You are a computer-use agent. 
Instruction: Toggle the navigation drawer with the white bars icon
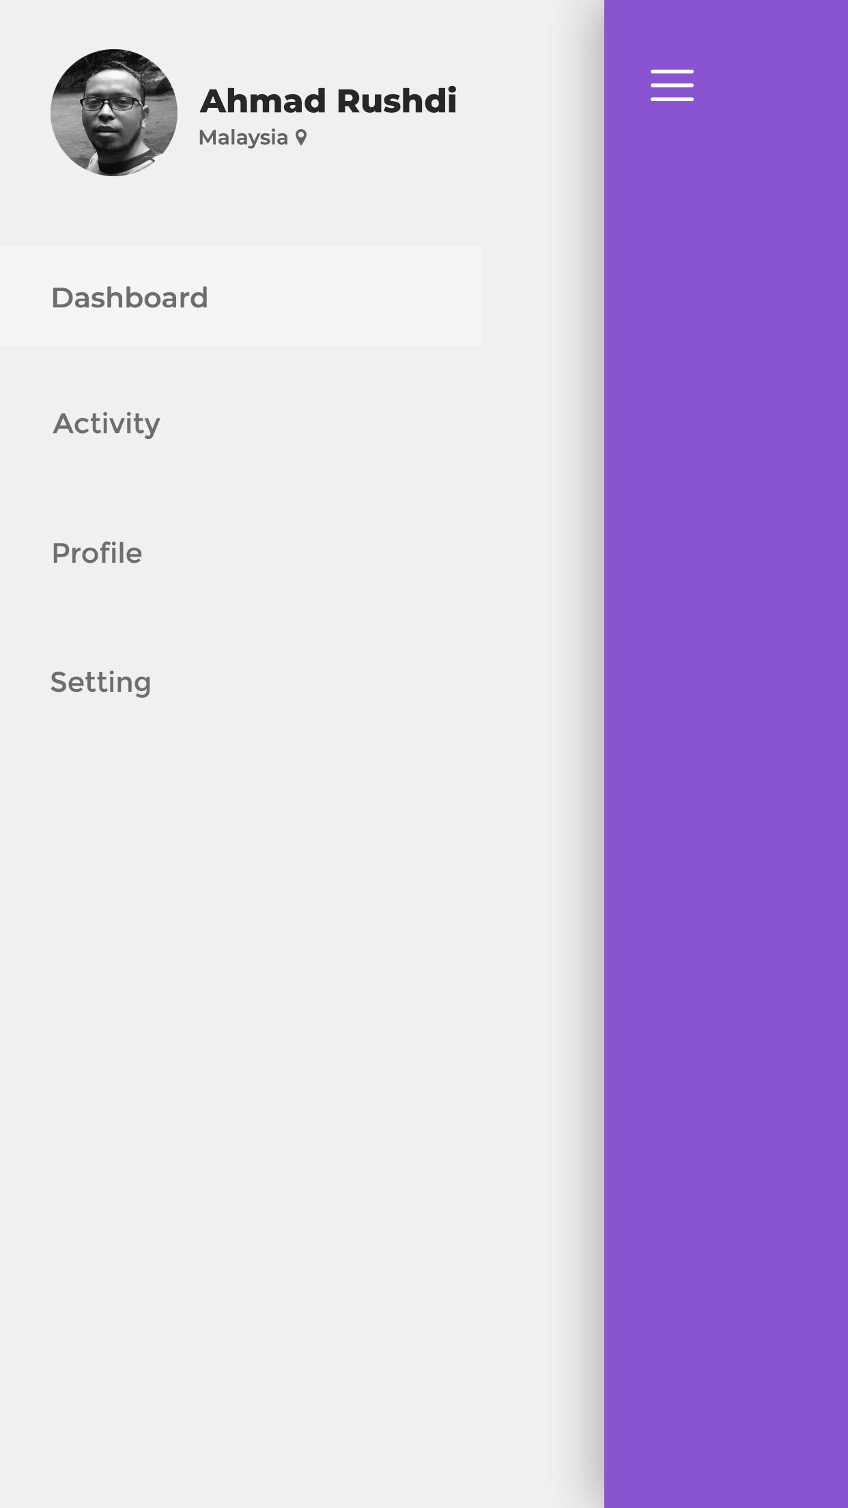pos(672,85)
